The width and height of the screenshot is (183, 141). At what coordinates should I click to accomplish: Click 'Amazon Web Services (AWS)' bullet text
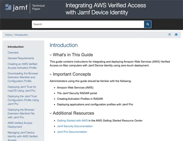[x=75, y=87]
